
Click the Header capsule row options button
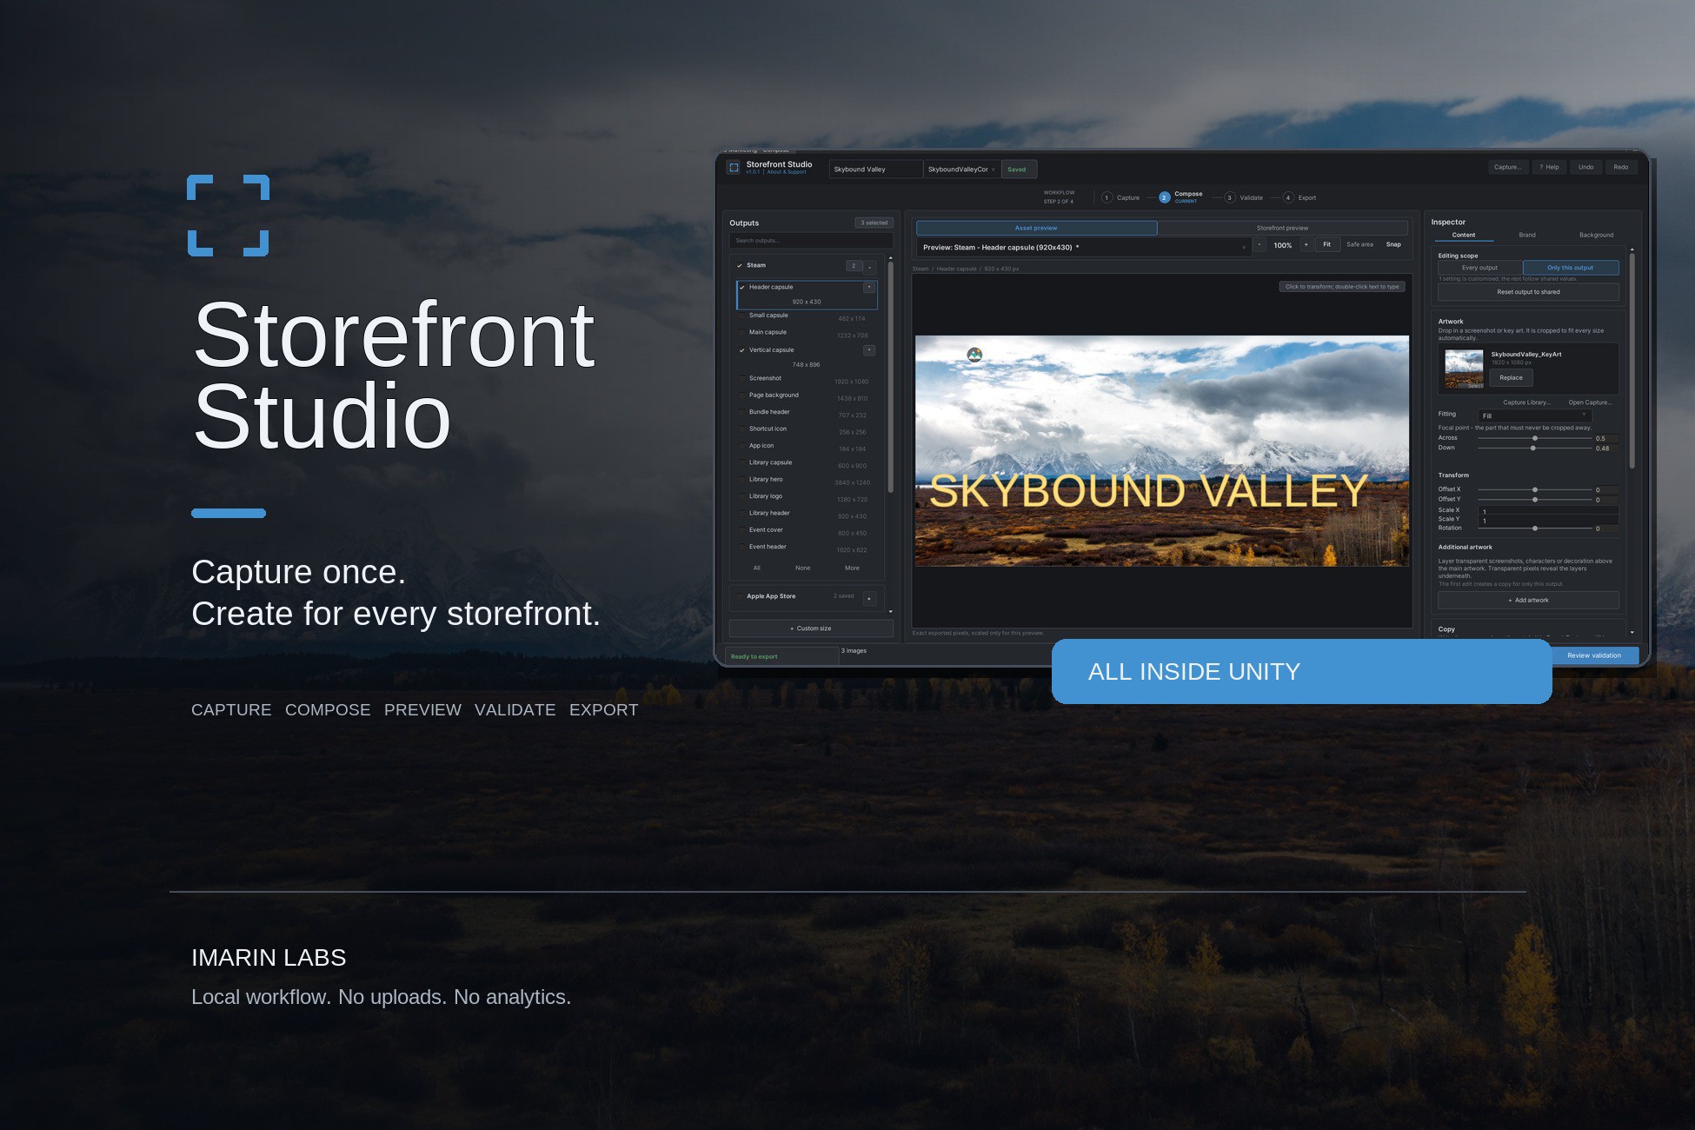(868, 287)
